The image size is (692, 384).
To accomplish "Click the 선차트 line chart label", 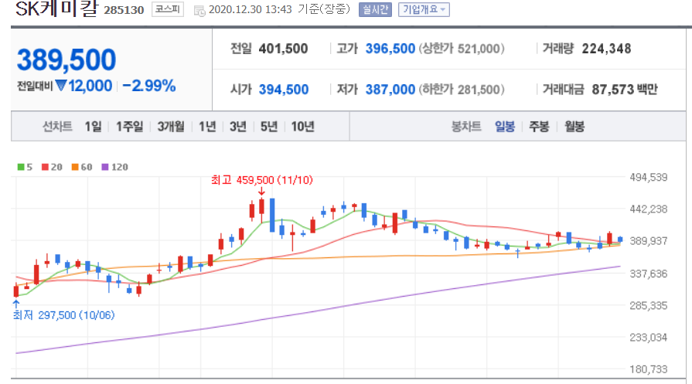I will [57, 127].
